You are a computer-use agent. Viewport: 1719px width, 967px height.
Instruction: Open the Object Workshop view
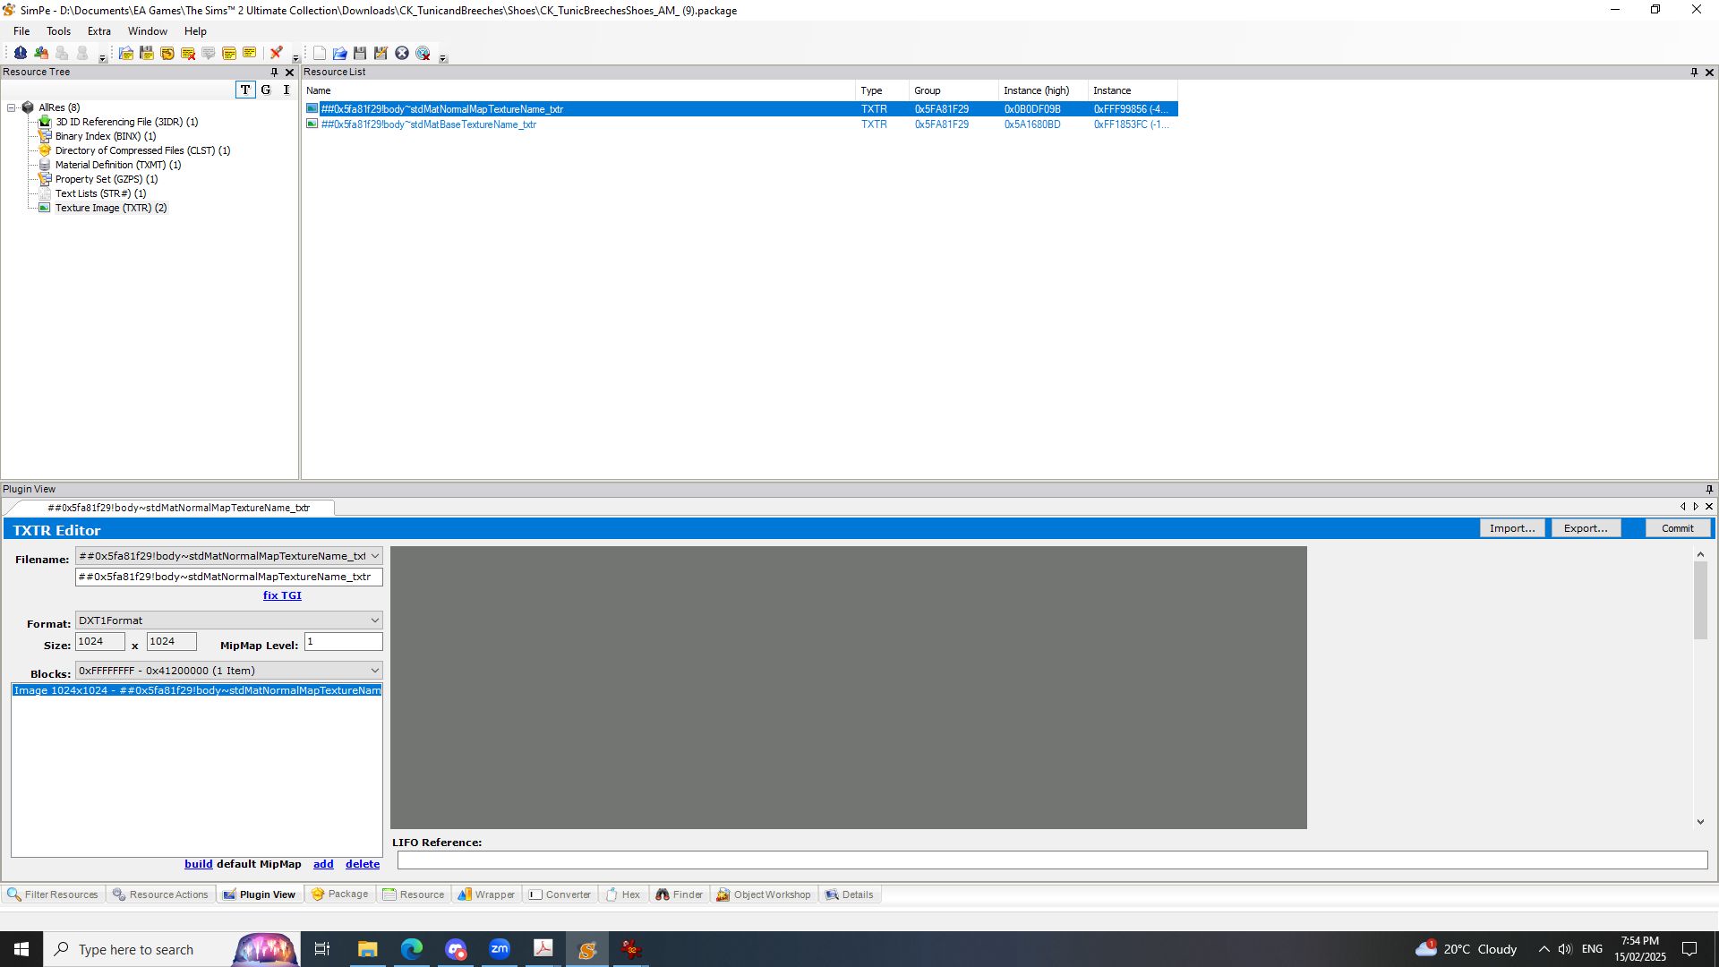[764, 894]
